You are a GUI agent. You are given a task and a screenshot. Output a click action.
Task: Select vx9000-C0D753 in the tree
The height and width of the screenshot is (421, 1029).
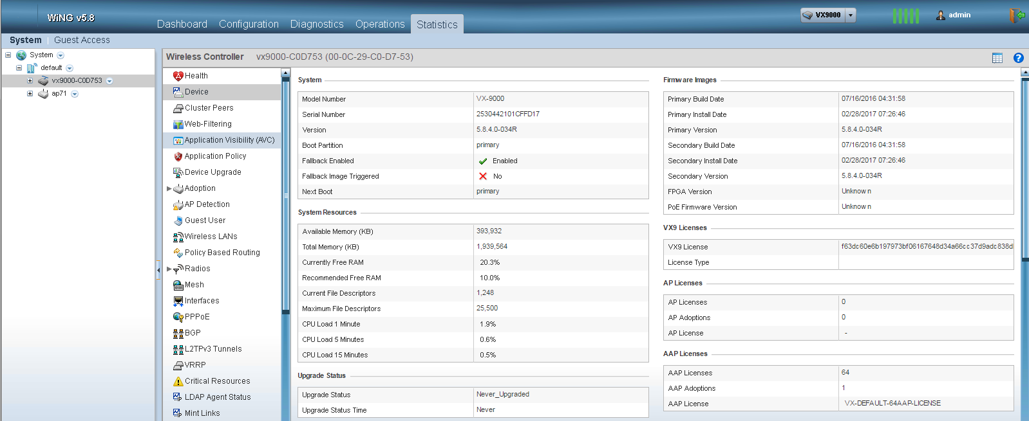coord(77,81)
